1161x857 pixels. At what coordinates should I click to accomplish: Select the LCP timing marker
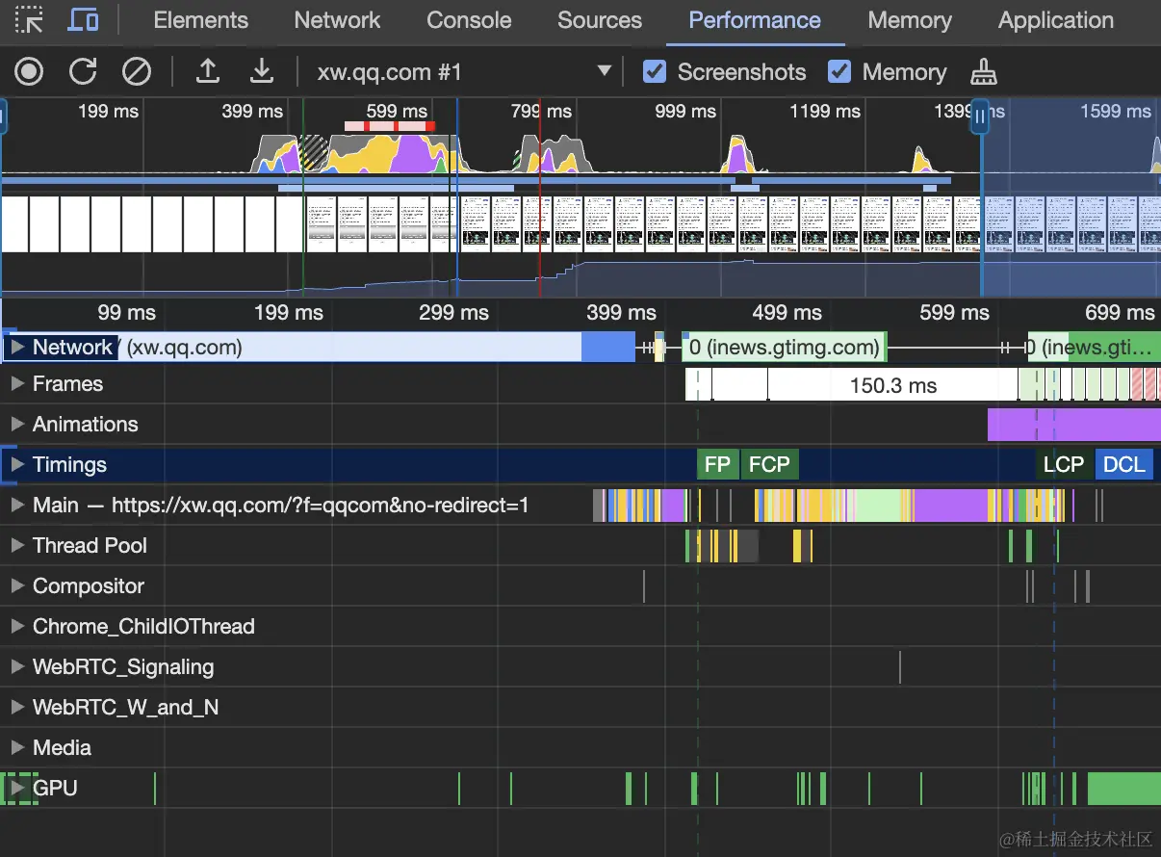pos(1064,464)
